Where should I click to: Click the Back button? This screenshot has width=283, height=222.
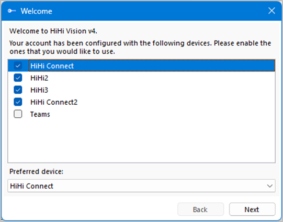point(200,209)
